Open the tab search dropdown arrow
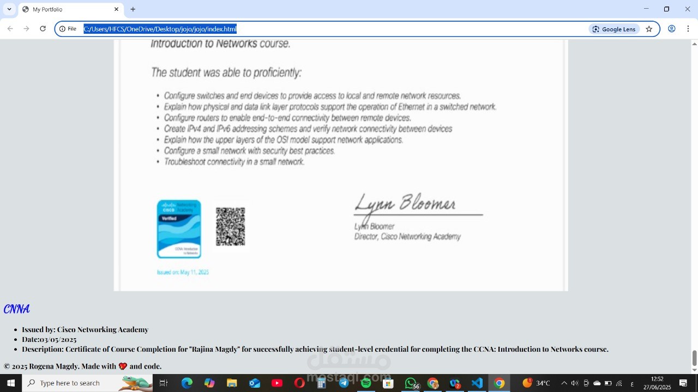Screen dimensions: 698x392 coord(9,9)
